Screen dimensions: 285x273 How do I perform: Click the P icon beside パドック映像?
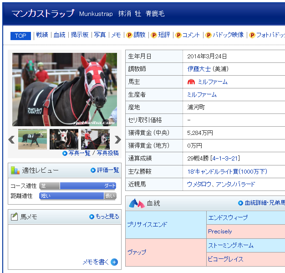pos(209,35)
